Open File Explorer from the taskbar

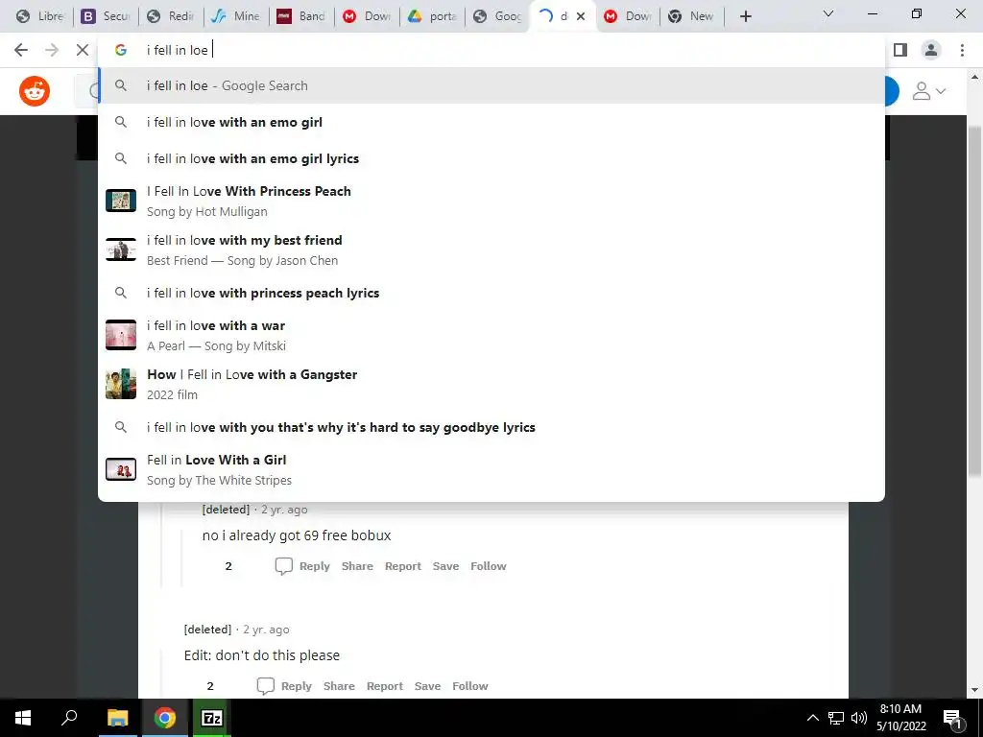117,718
